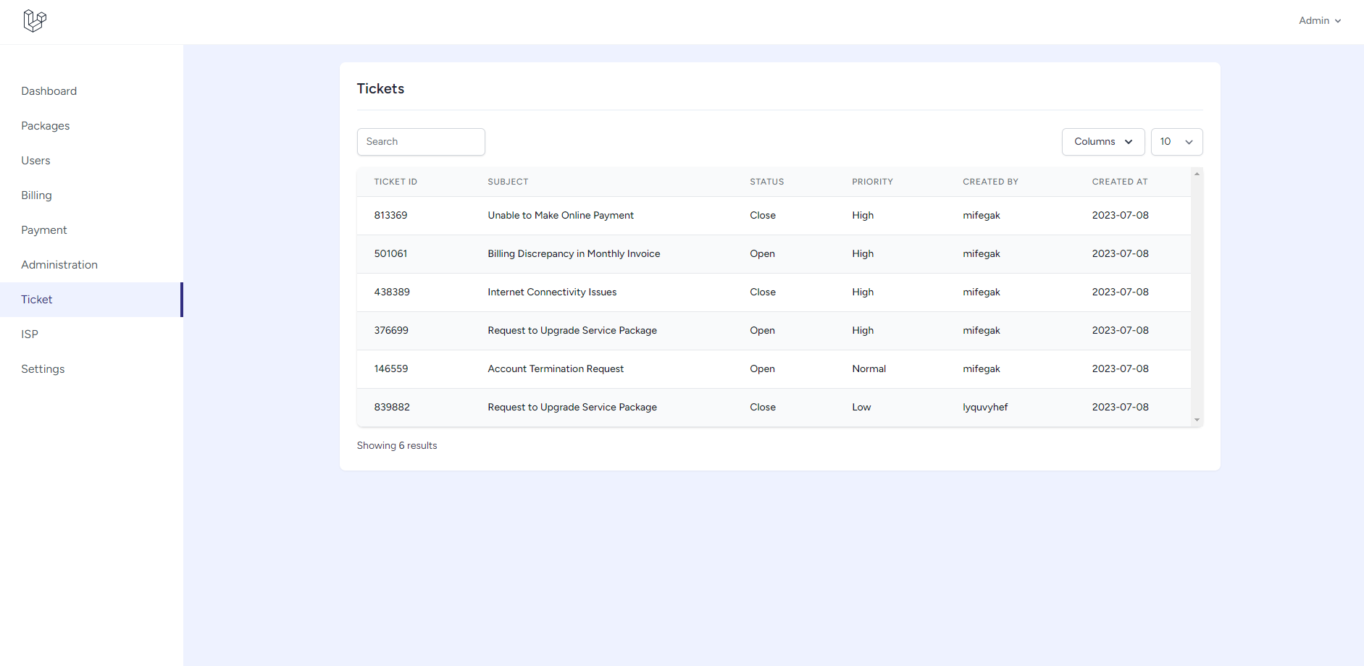Open the Admin account menu
The image size is (1364, 666).
1318,20
